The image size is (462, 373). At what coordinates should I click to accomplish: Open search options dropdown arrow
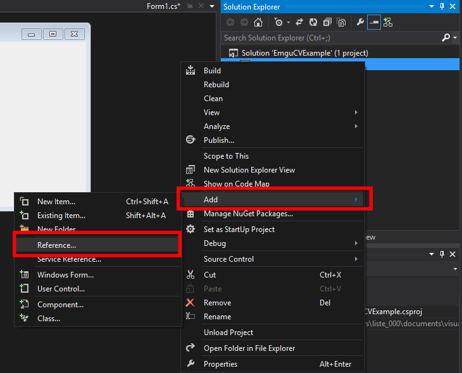[455, 38]
